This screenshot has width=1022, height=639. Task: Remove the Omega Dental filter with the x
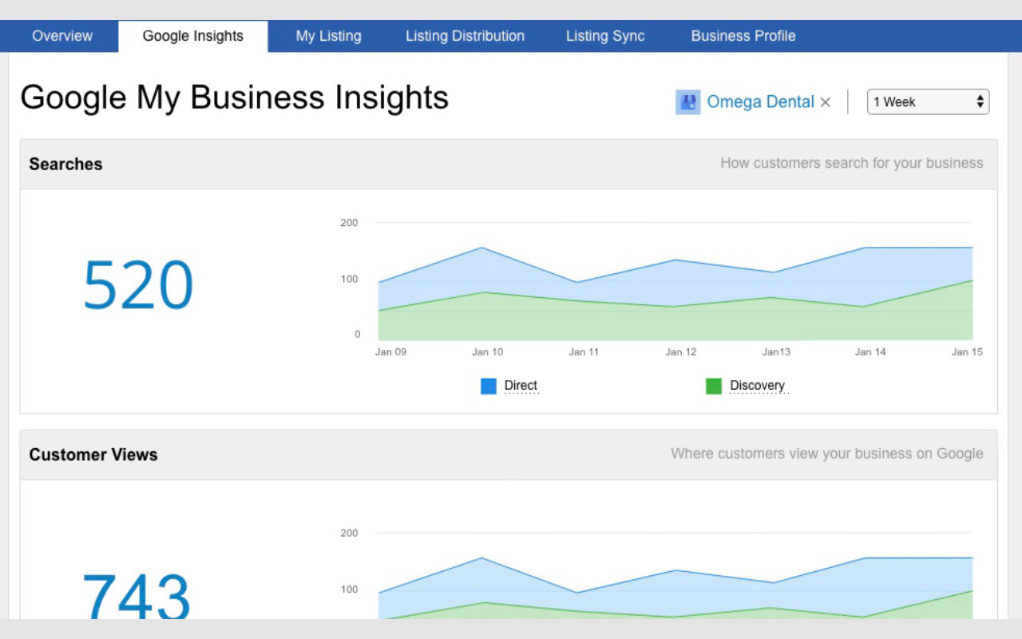pos(825,102)
